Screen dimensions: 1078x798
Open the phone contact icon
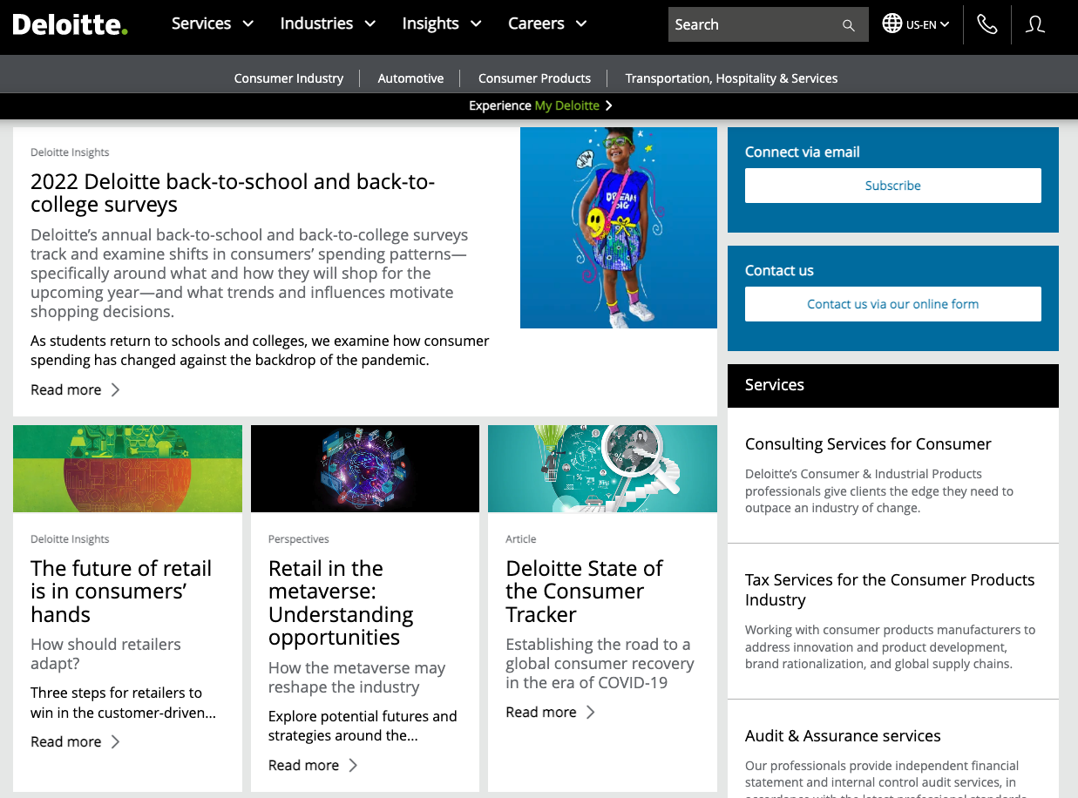pyautogui.click(x=986, y=24)
